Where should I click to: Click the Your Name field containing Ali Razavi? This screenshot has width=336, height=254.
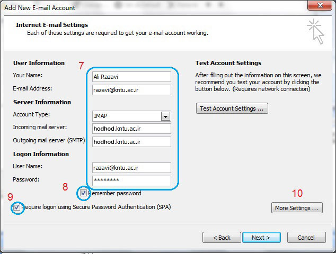tap(131, 77)
